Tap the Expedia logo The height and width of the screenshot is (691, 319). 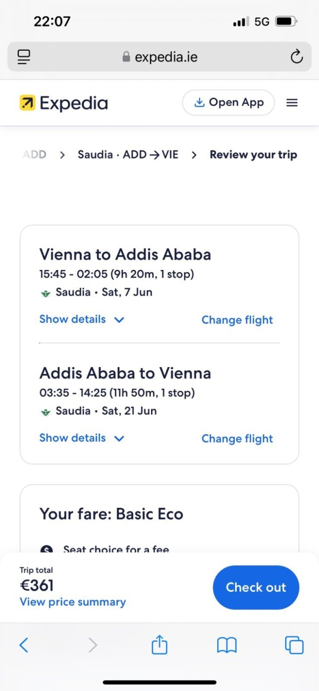[x=64, y=103]
